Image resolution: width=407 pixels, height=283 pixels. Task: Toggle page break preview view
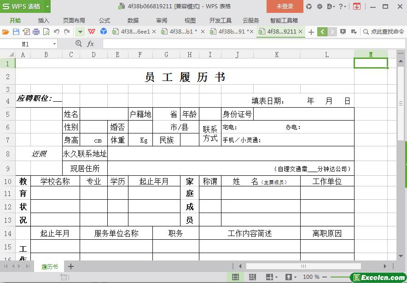pos(252,277)
